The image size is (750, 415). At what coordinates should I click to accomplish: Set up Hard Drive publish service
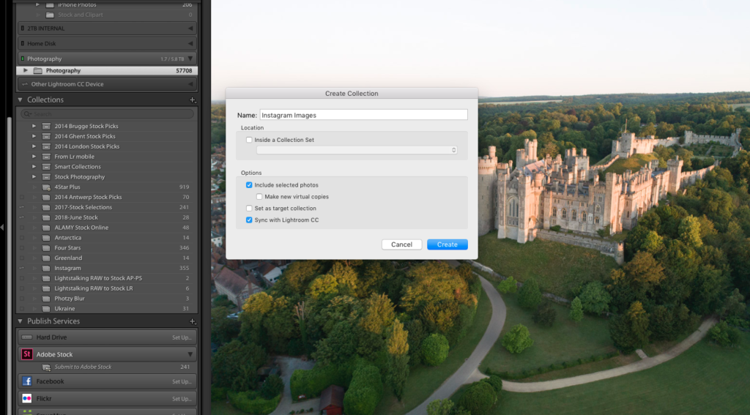(182, 337)
